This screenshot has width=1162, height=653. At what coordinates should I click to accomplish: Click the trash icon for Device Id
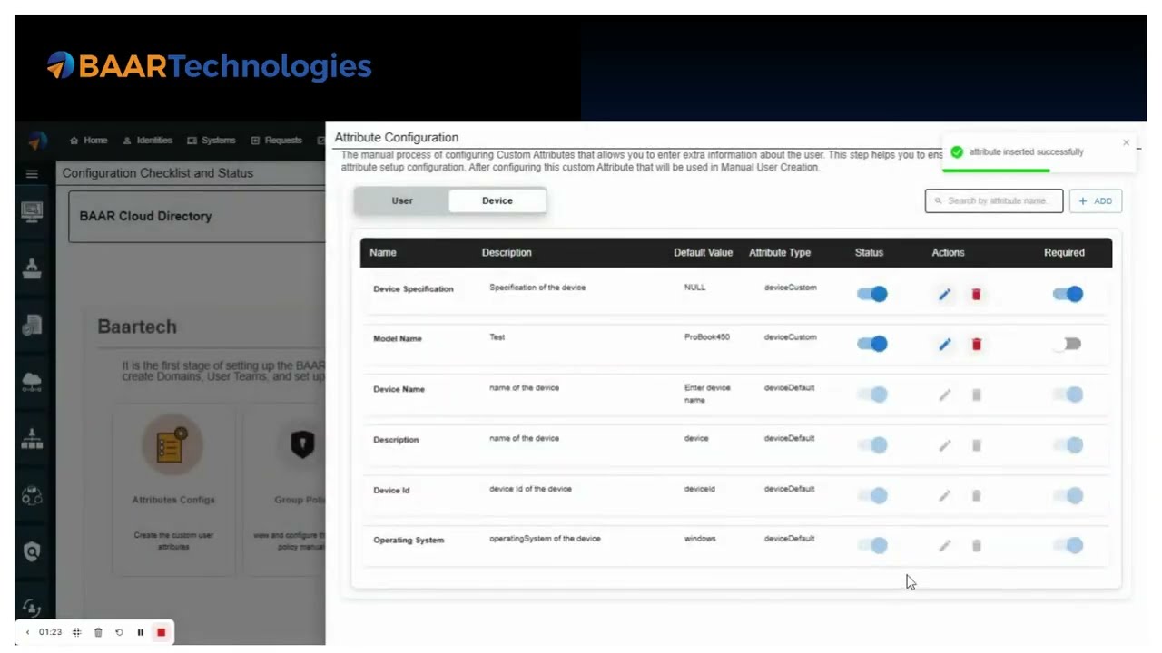click(977, 496)
